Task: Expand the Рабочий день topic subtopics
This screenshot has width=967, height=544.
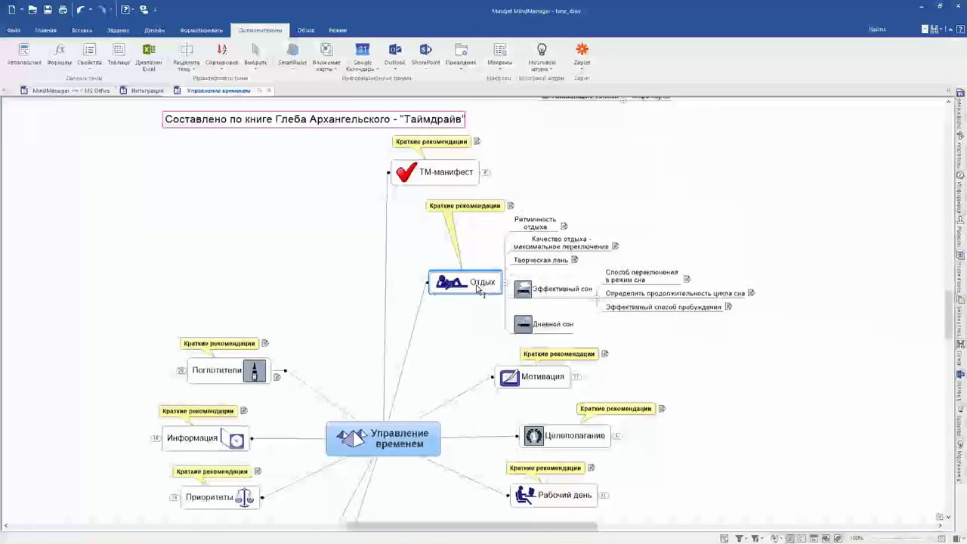Action: click(x=604, y=496)
